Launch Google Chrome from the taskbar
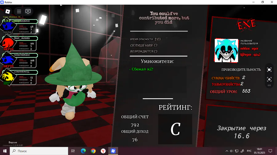Screen dimensions: 277x155 click(x=93, y=151)
